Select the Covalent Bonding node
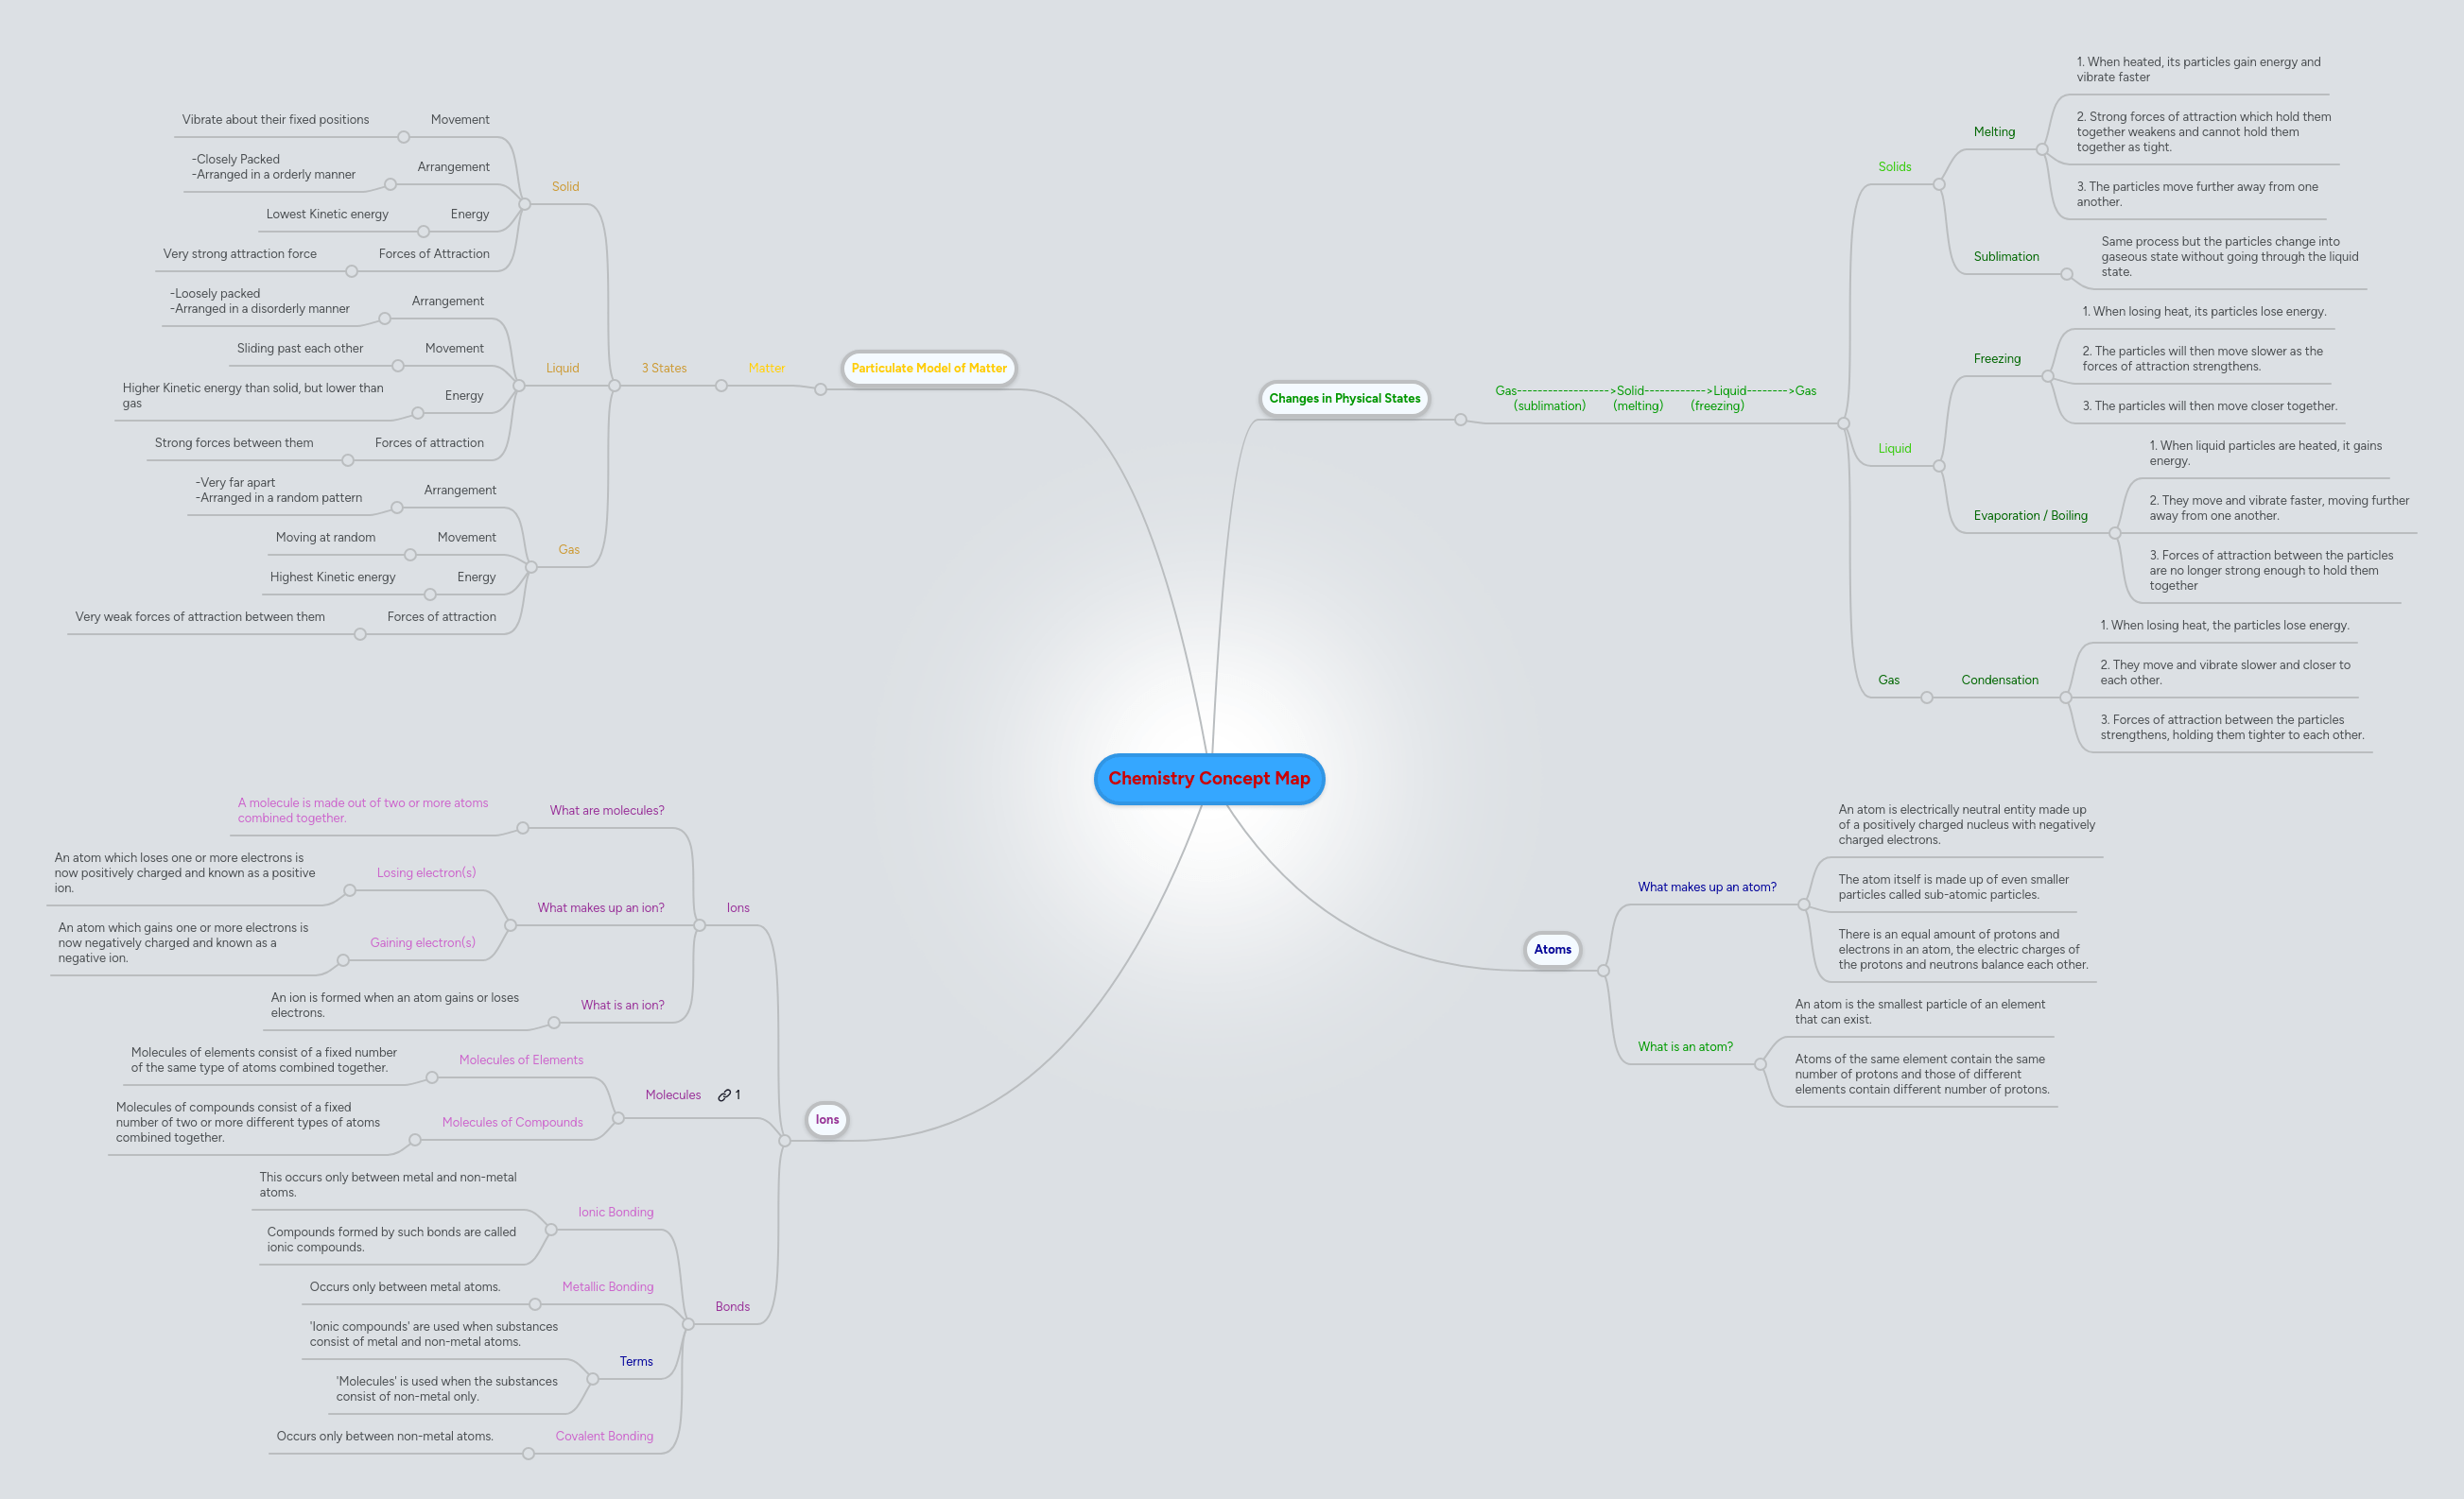2464x1499 pixels. click(x=604, y=1436)
